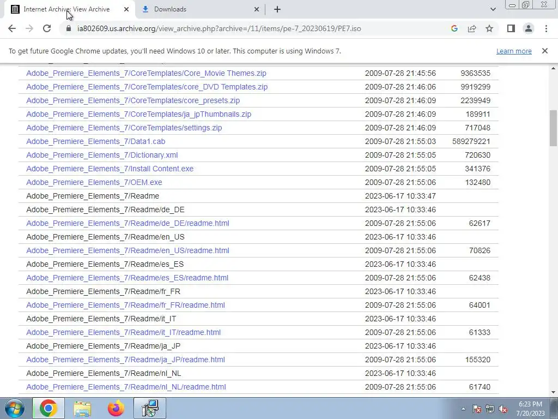558x419 pixels.
Task: Click the Learn more link
Action: (514, 51)
